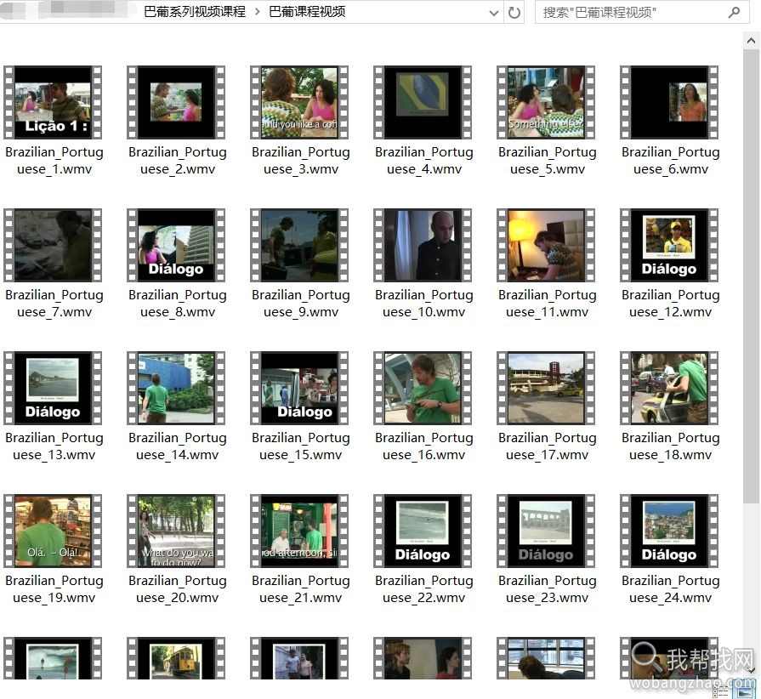Viewport: 761px width, 699px height.
Task: Choose Brazilian_Portuguese_6.wmv video thumbnail
Action: pos(669,102)
